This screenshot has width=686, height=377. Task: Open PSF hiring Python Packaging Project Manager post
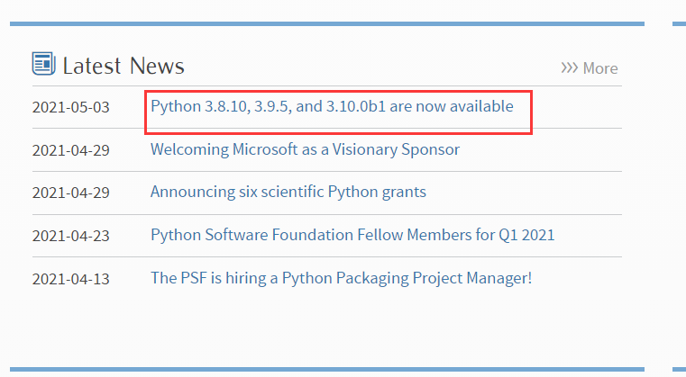[x=341, y=278]
